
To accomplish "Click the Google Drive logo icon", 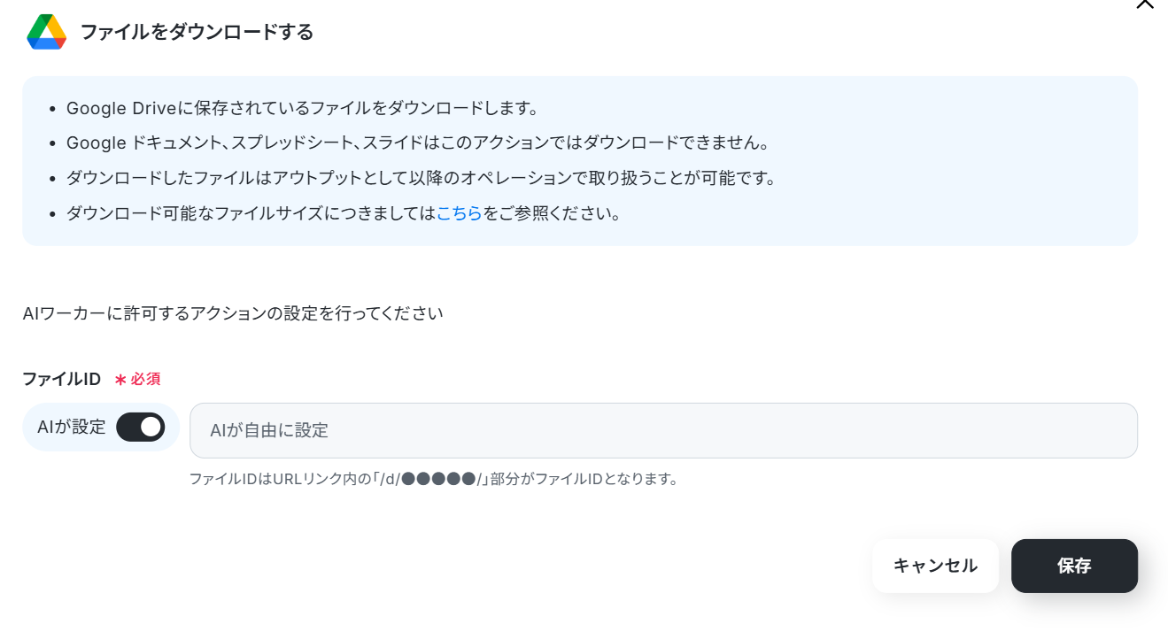I will click(46, 33).
